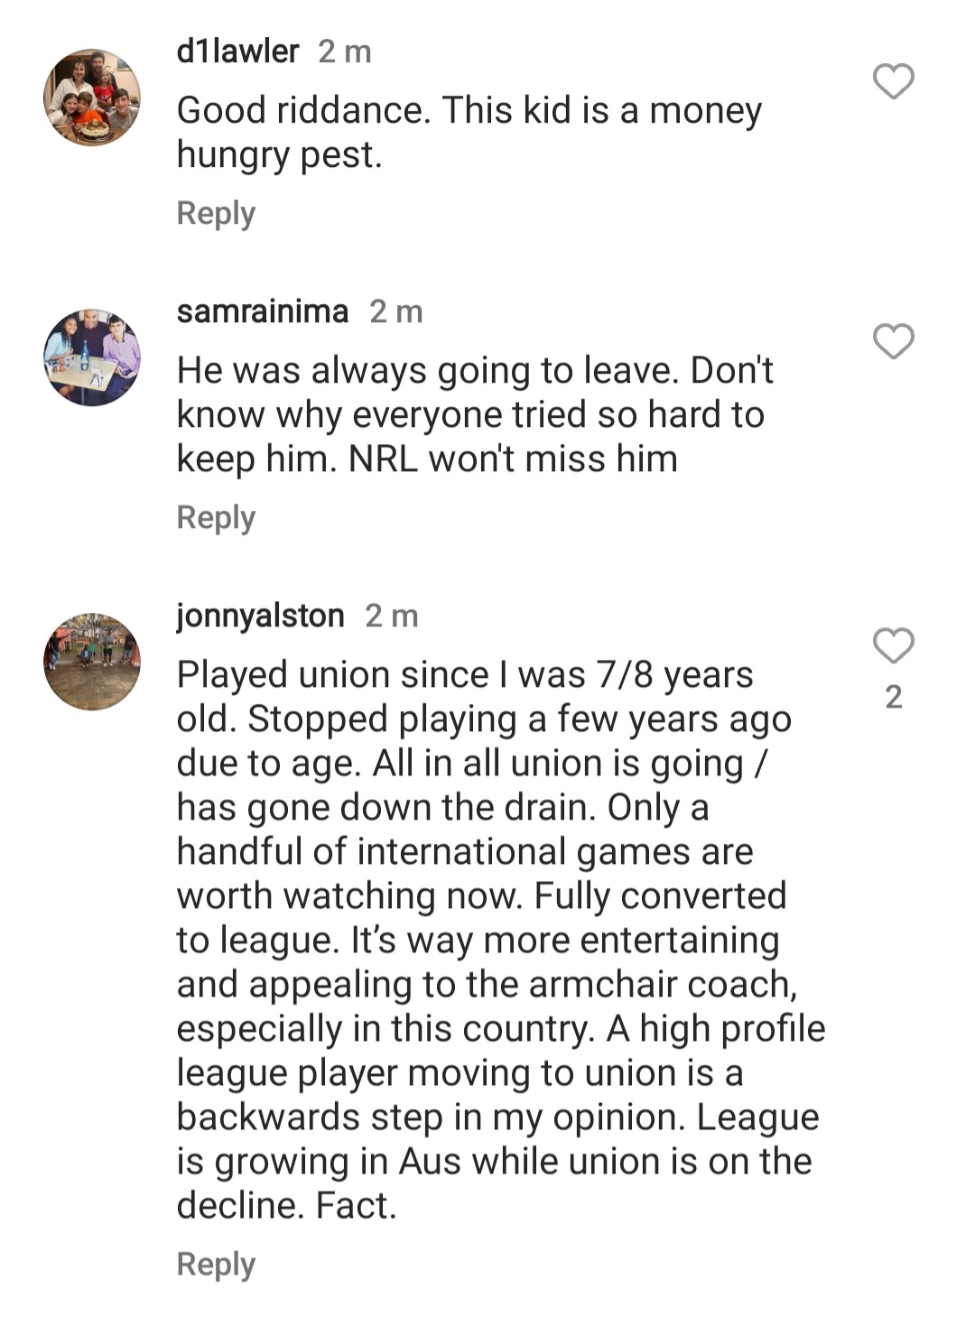Visit the samrainima username link
Viewport: 975px width, 1317px height.
click(262, 311)
